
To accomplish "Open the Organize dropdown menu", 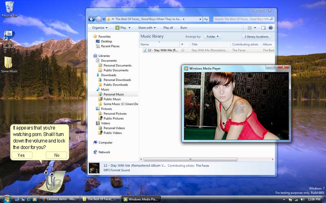I will 100,28.
